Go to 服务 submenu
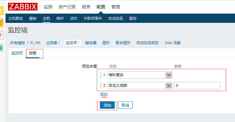Viewport: 235px width, 122px height. pyautogui.click(x=133, y=19)
